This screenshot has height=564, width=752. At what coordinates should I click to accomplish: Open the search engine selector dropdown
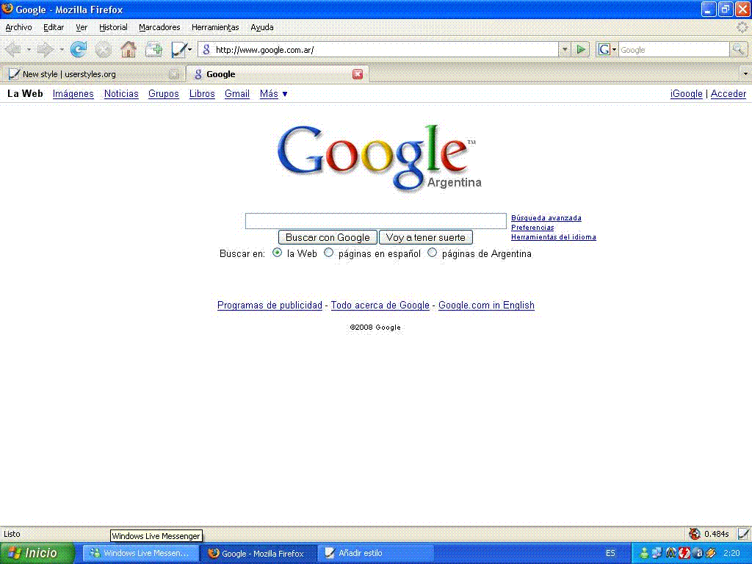pos(615,49)
